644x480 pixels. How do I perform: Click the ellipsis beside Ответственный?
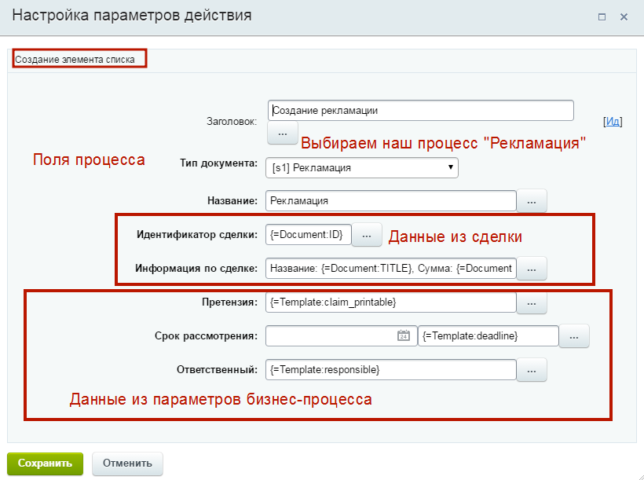click(x=532, y=369)
